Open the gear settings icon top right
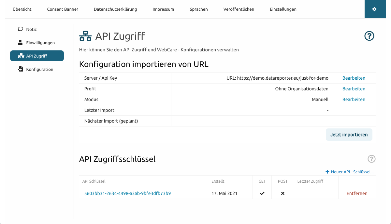The image size is (391, 224). [x=374, y=9]
